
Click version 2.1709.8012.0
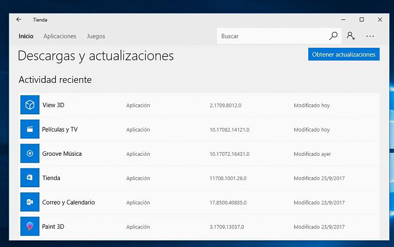tap(225, 105)
